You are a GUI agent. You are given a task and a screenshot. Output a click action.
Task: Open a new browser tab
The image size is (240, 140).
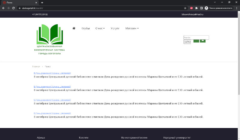click(42, 3)
